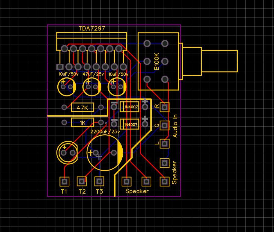Select the pad labeled G
Screen dimensions: 274x232
click(x=164, y=125)
